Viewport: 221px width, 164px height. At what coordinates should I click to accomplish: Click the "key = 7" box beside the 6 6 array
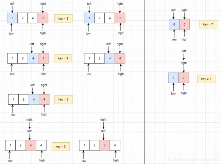[208, 24]
